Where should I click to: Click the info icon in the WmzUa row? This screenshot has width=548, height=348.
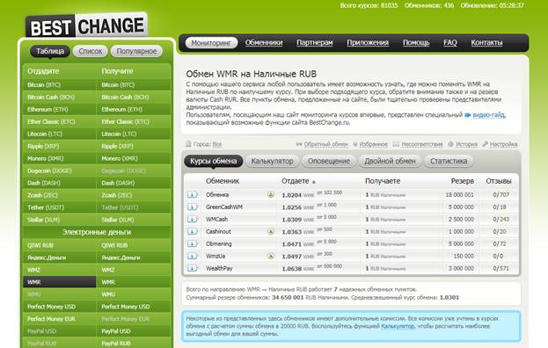[193, 256]
